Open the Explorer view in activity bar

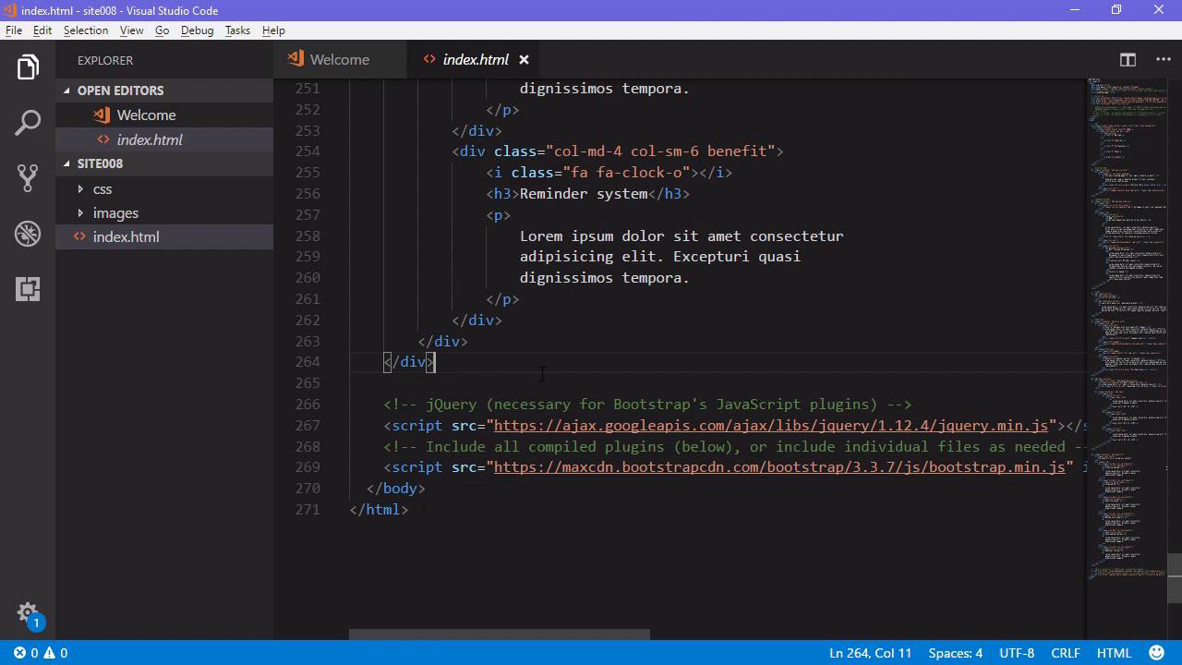[x=28, y=67]
